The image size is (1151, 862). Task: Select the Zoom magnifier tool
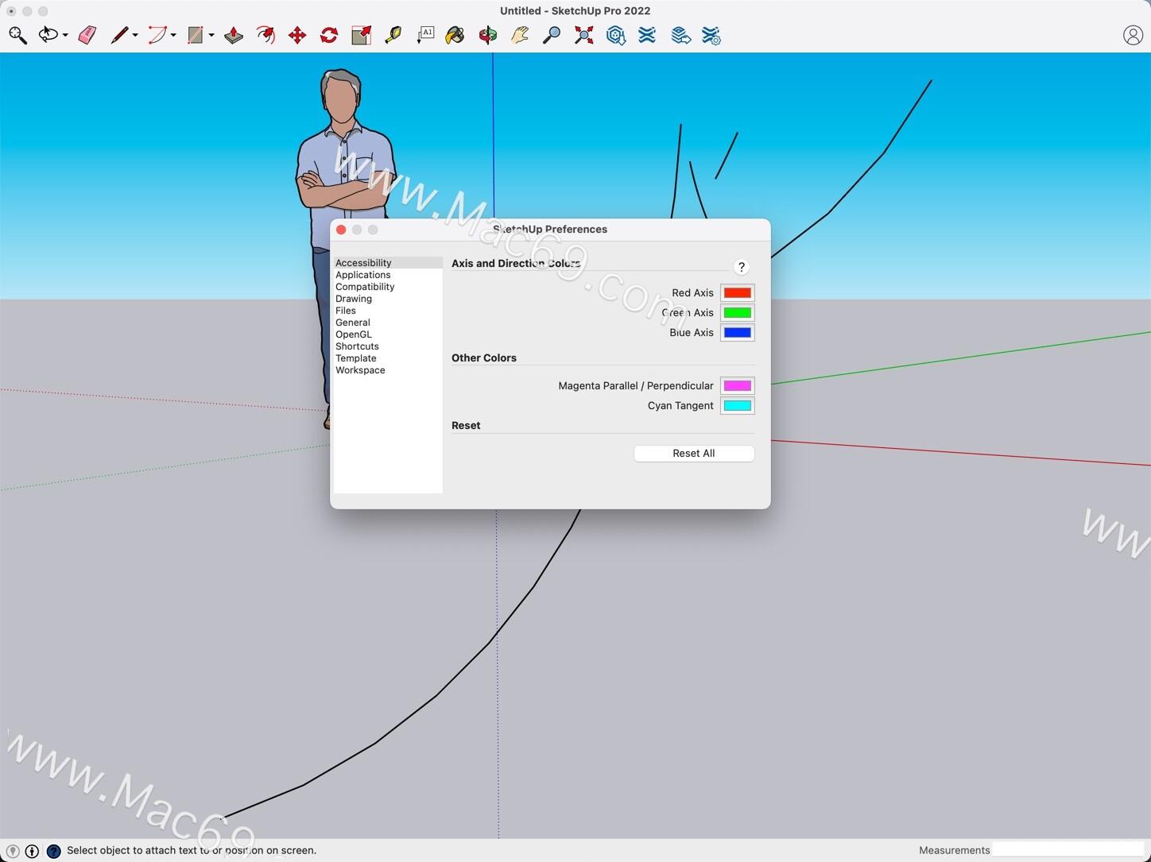coord(552,35)
